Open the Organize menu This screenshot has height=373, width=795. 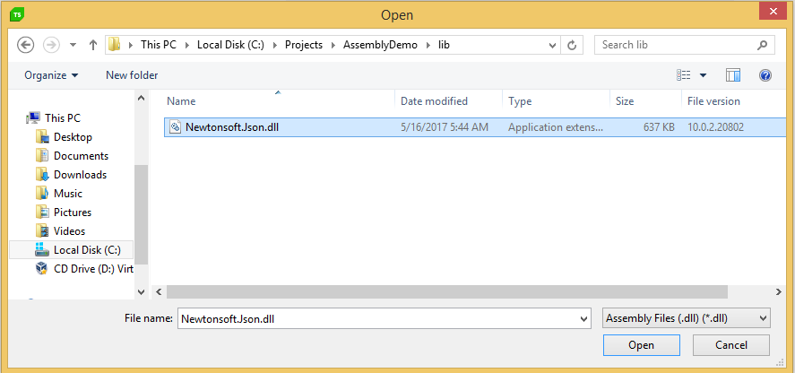[x=51, y=75]
